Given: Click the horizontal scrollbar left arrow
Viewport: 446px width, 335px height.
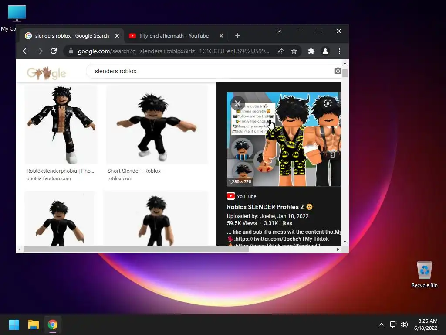Looking at the screenshot, I should pos(19,249).
